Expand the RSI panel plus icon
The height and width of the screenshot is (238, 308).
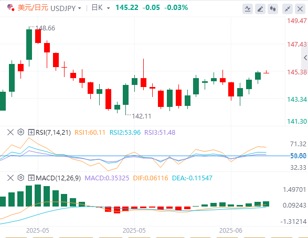click(x=31, y=132)
